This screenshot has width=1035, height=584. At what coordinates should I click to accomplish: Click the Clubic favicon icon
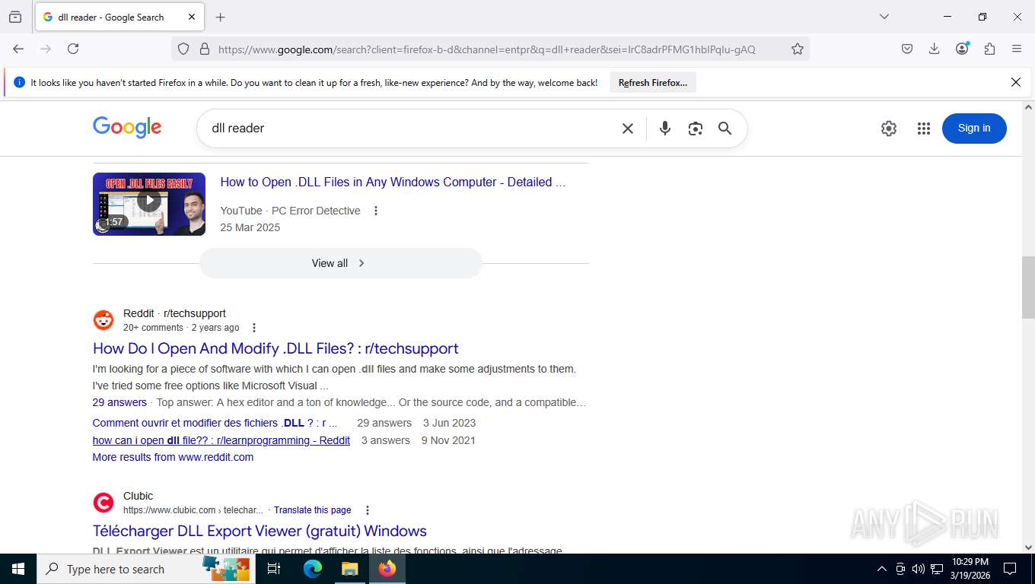[x=103, y=503]
